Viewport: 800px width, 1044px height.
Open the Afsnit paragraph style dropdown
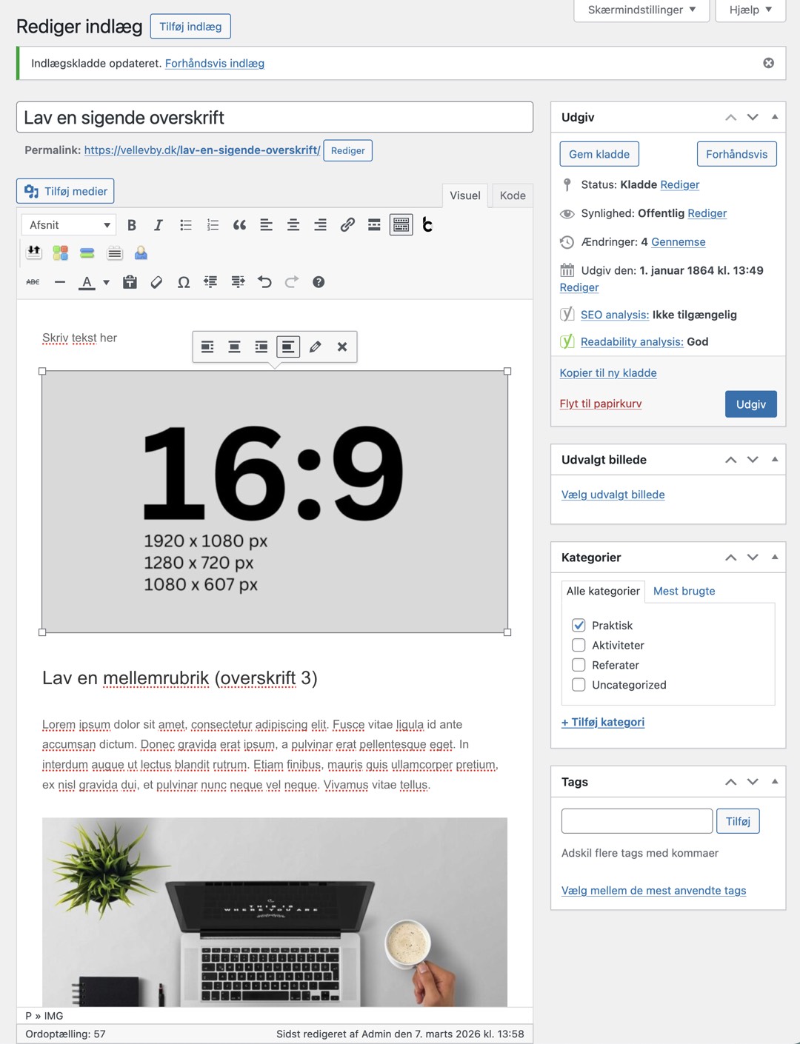point(68,224)
